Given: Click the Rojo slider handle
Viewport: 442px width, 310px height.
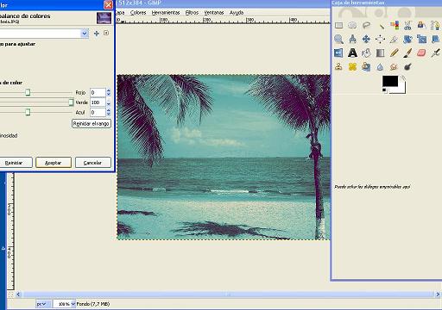Looking at the screenshot, I should (28, 92).
